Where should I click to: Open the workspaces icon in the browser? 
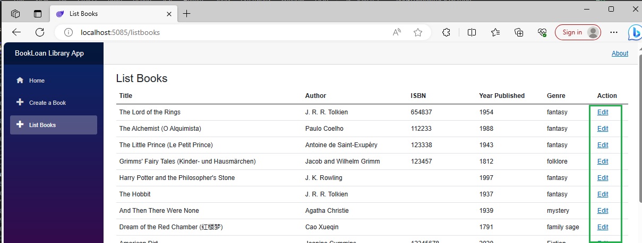coord(15,14)
